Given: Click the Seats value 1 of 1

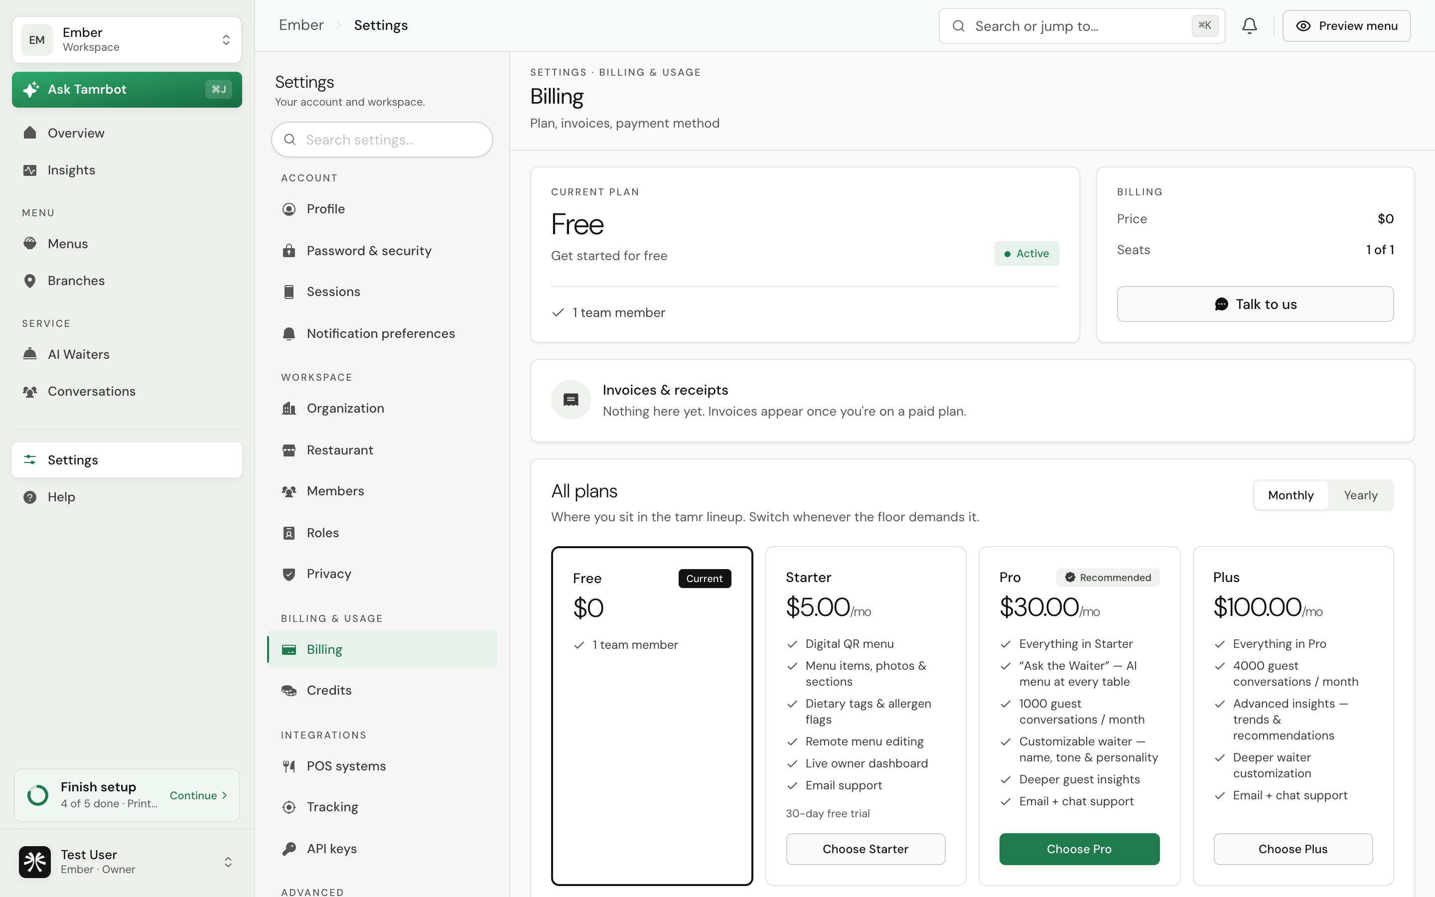Looking at the screenshot, I should click(x=1380, y=250).
